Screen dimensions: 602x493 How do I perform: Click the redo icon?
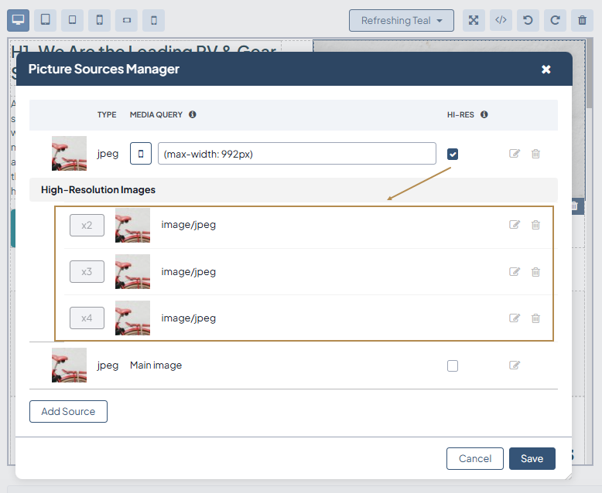[555, 20]
